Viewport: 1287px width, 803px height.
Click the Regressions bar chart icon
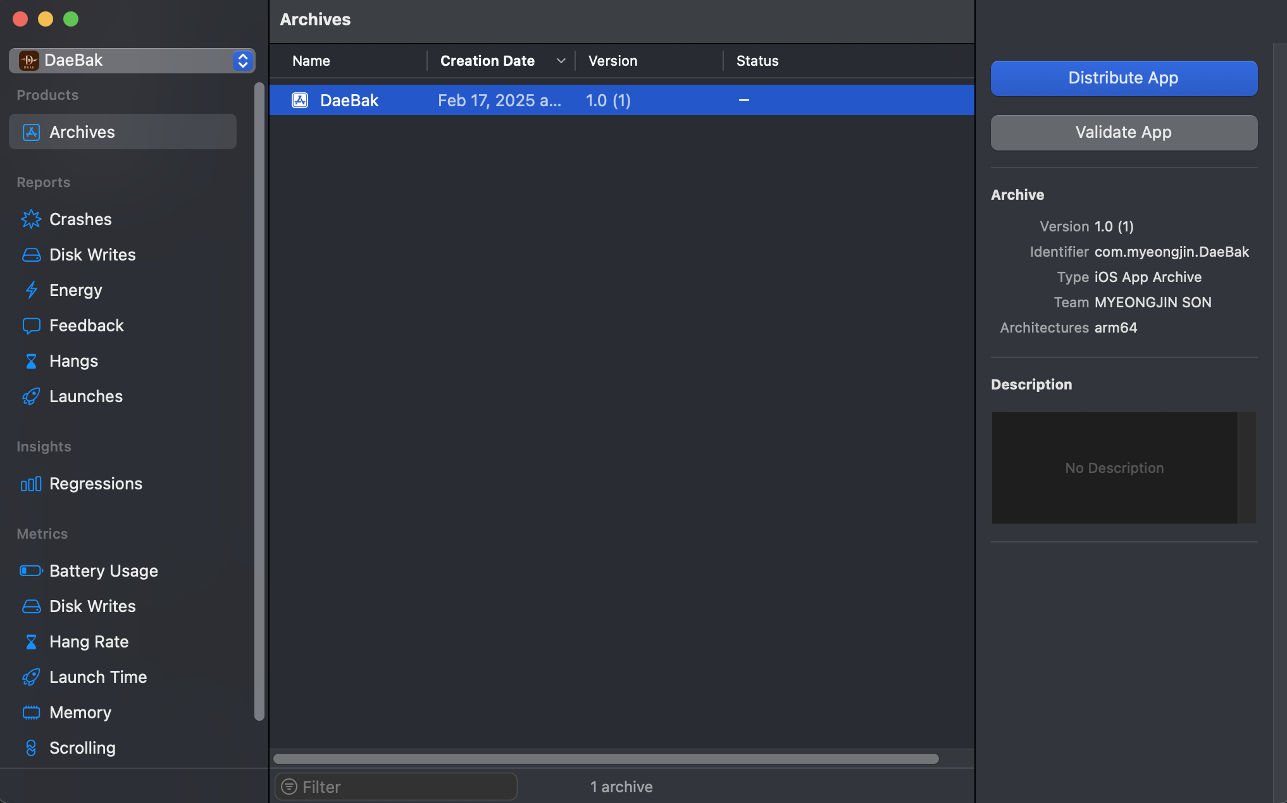tap(31, 484)
